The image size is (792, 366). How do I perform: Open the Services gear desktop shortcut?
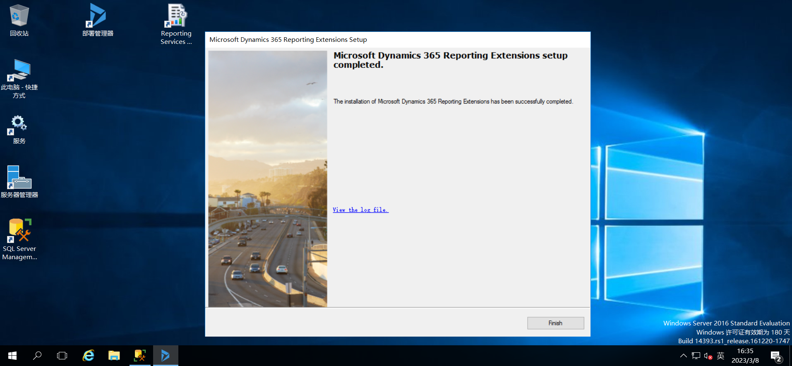(19, 130)
